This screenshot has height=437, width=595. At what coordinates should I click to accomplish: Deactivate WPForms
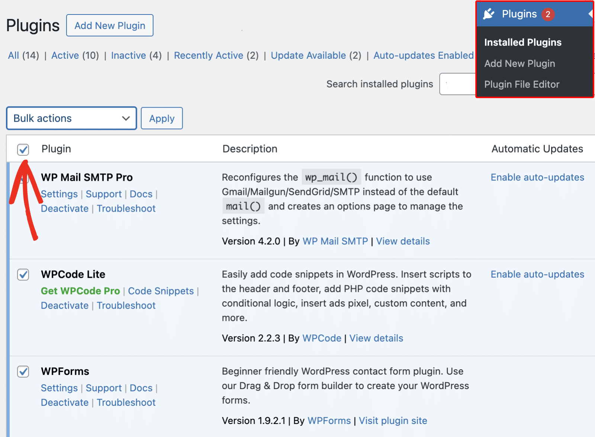[x=65, y=403]
